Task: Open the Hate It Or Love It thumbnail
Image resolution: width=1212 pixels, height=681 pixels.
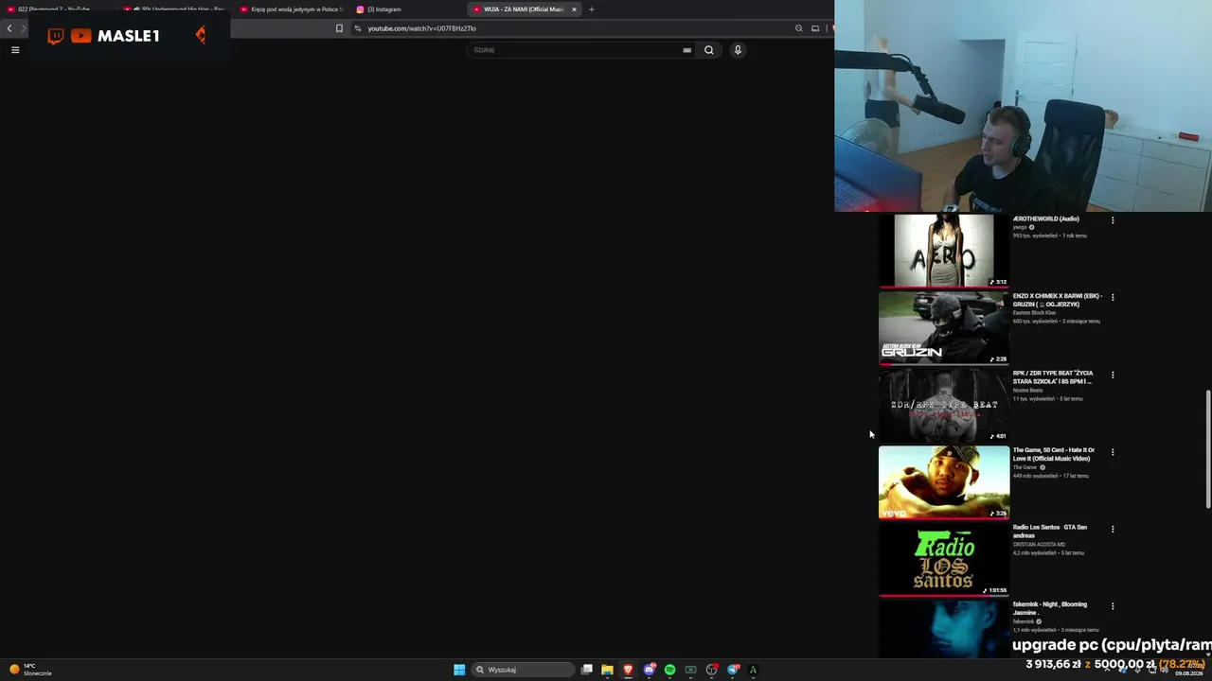Action: [944, 482]
